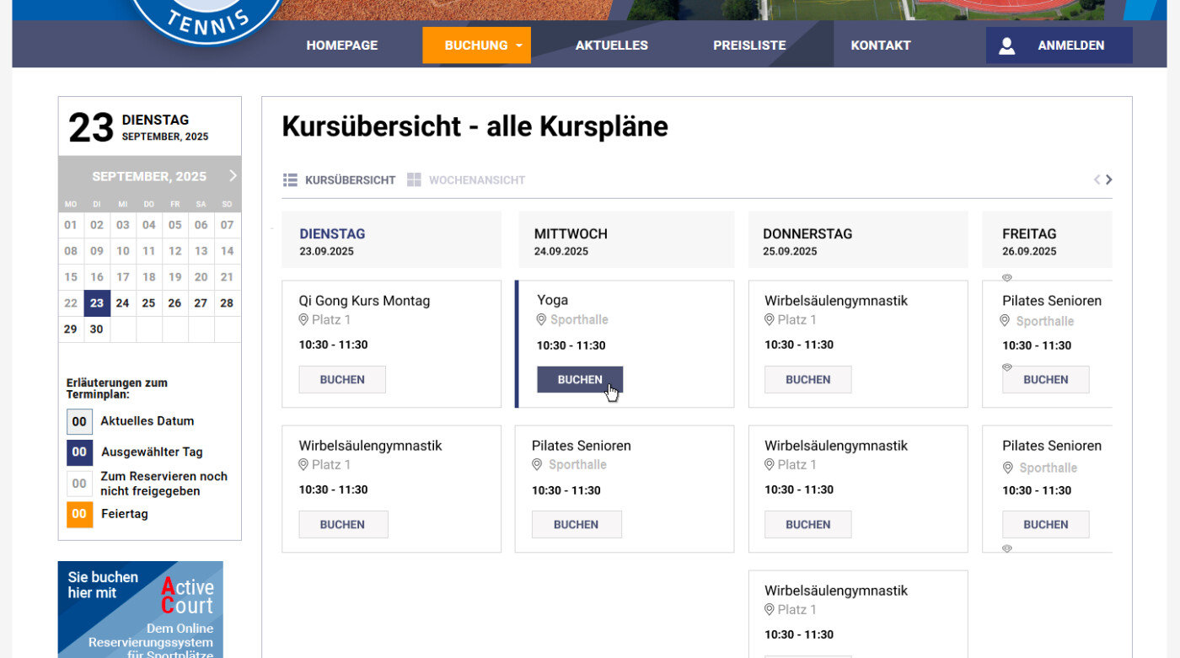This screenshot has width=1180, height=658.
Task: Select the list icon beside Kursübersicht
Action: (290, 179)
